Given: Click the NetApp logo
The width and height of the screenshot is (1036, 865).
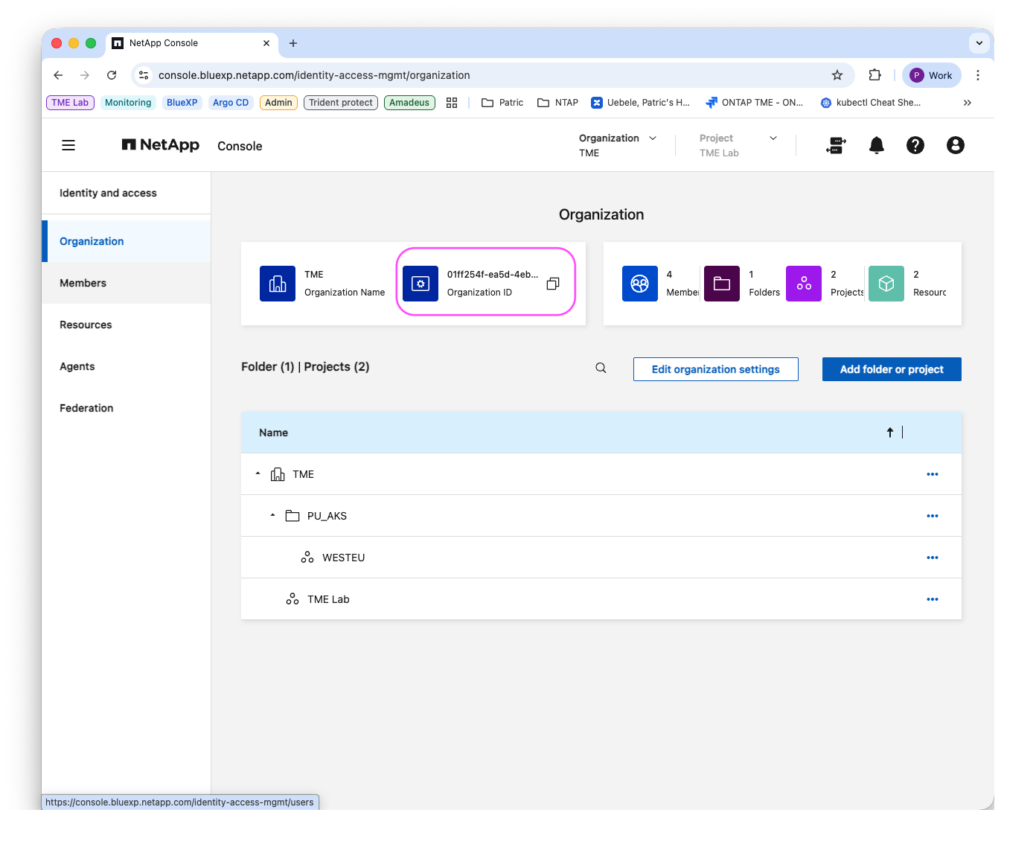Looking at the screenshot, I should [161, 145].
